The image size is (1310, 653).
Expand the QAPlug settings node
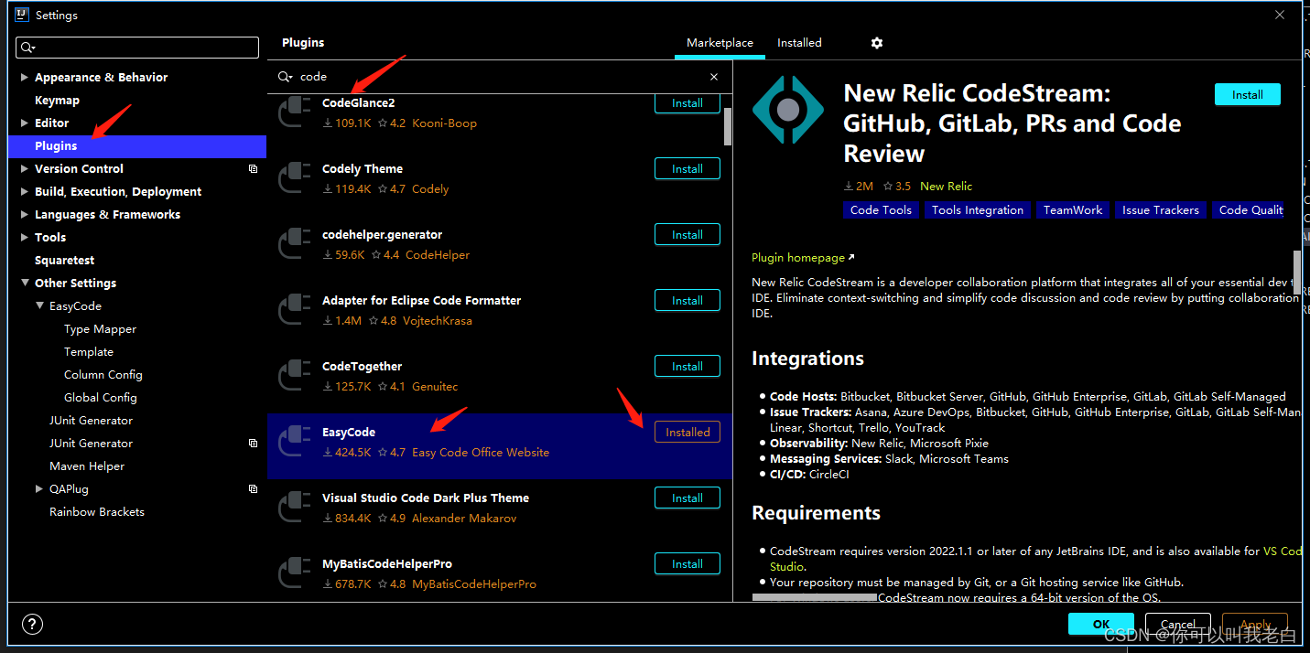pyautogui.click(x=39, y=489)
